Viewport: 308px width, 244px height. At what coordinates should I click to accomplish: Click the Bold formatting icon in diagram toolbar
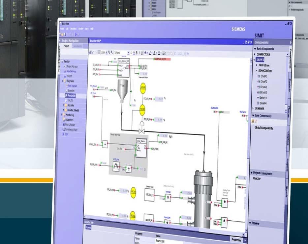click(x=137, y=53)
